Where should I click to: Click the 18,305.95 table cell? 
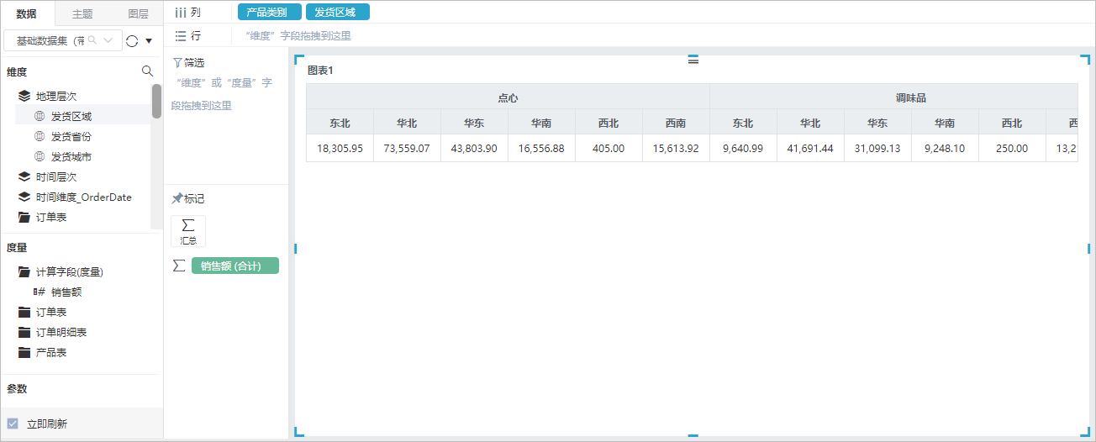(x=340, y=148)
